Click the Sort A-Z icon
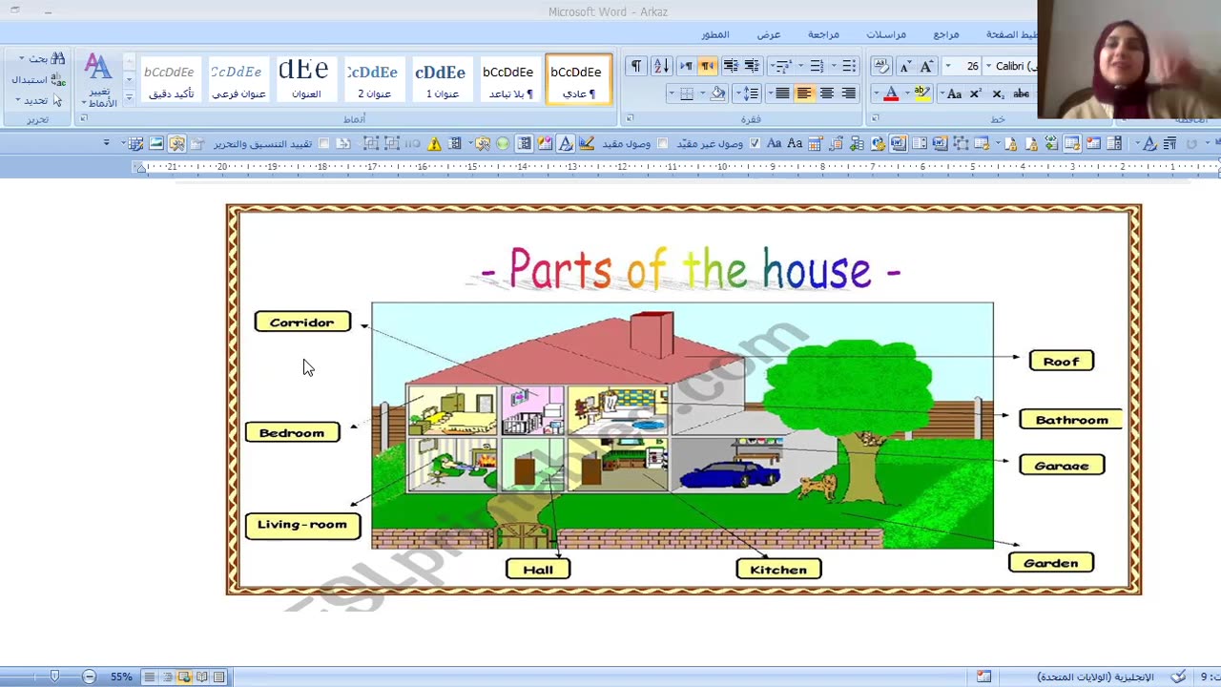The width and height of the screenshot is (1221, 687). 661,66
